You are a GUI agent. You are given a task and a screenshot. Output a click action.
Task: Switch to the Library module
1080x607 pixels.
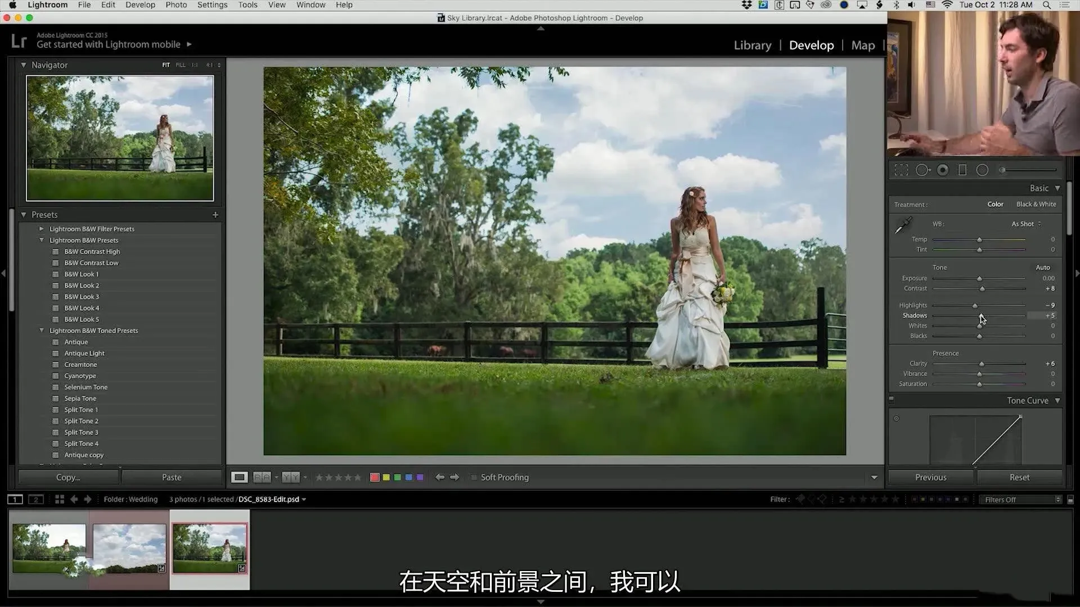(752, 45)
